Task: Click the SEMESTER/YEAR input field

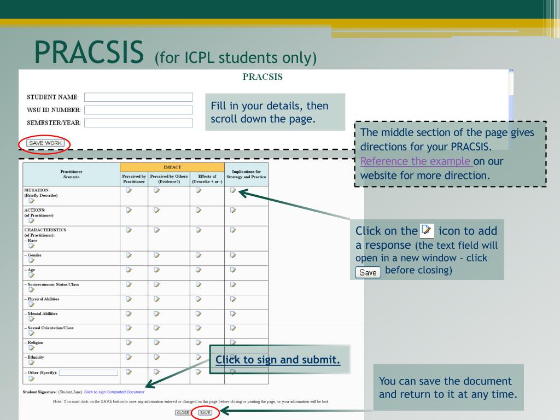Action: click(138, 123)
